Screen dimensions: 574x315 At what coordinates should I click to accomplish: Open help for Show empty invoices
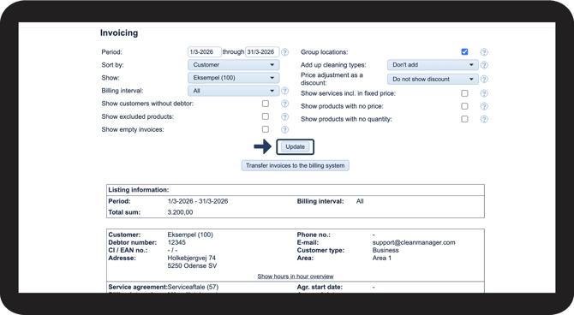point(284,129)
